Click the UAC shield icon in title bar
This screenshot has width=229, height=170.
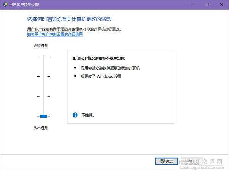(5, 5)
